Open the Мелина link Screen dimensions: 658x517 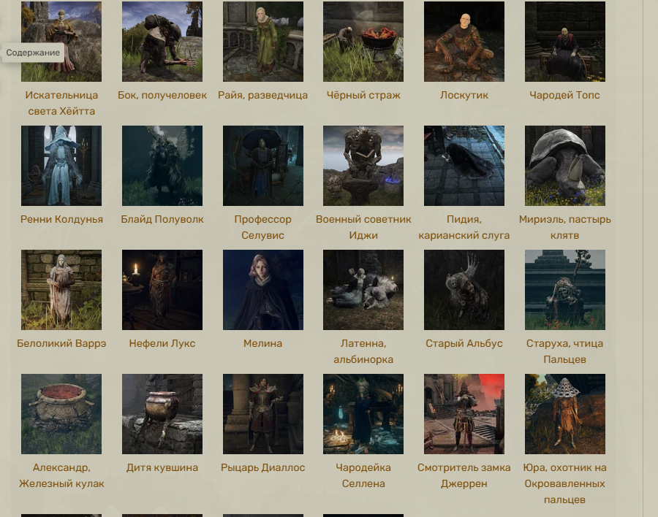tap(262, 343)
